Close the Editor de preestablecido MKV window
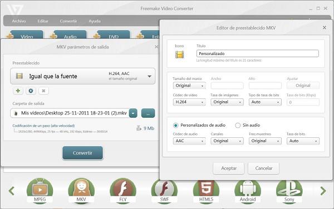334x209 pixels. coord(324,28)
